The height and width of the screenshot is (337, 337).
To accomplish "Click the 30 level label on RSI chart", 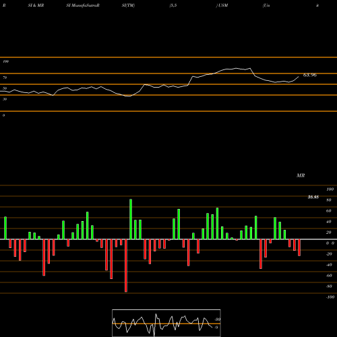I will [5, 99].
